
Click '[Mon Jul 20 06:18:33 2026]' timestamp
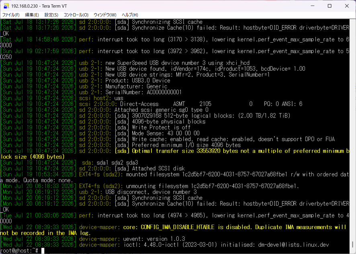(38, 186)
